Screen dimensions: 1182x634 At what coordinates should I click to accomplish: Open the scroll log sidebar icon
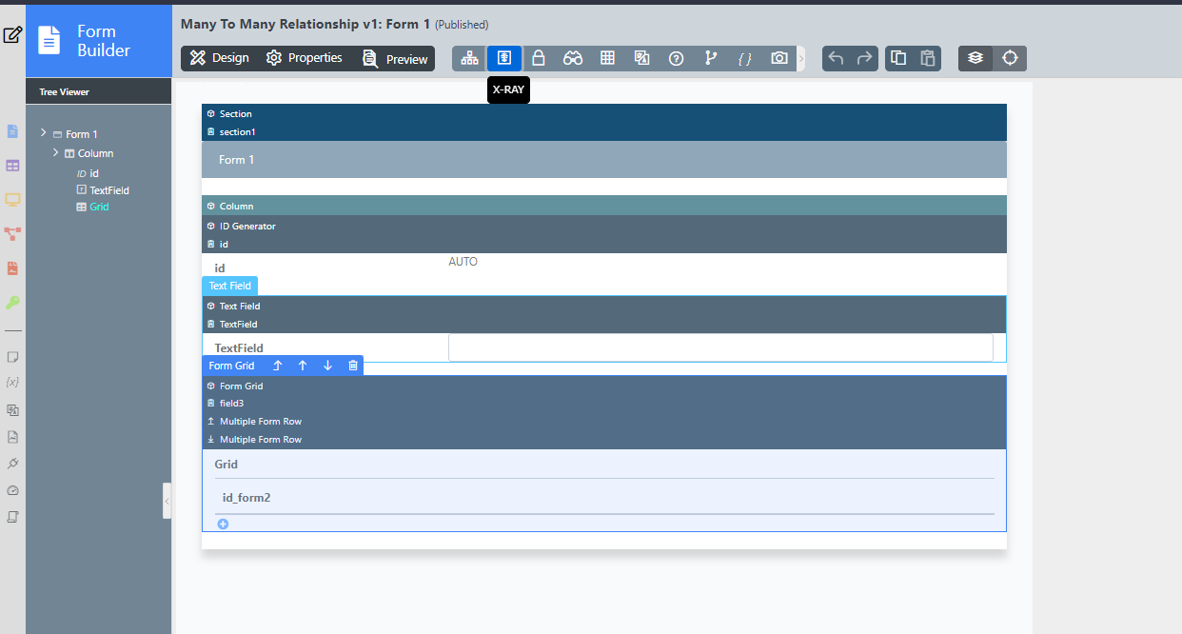coord(12,517)
